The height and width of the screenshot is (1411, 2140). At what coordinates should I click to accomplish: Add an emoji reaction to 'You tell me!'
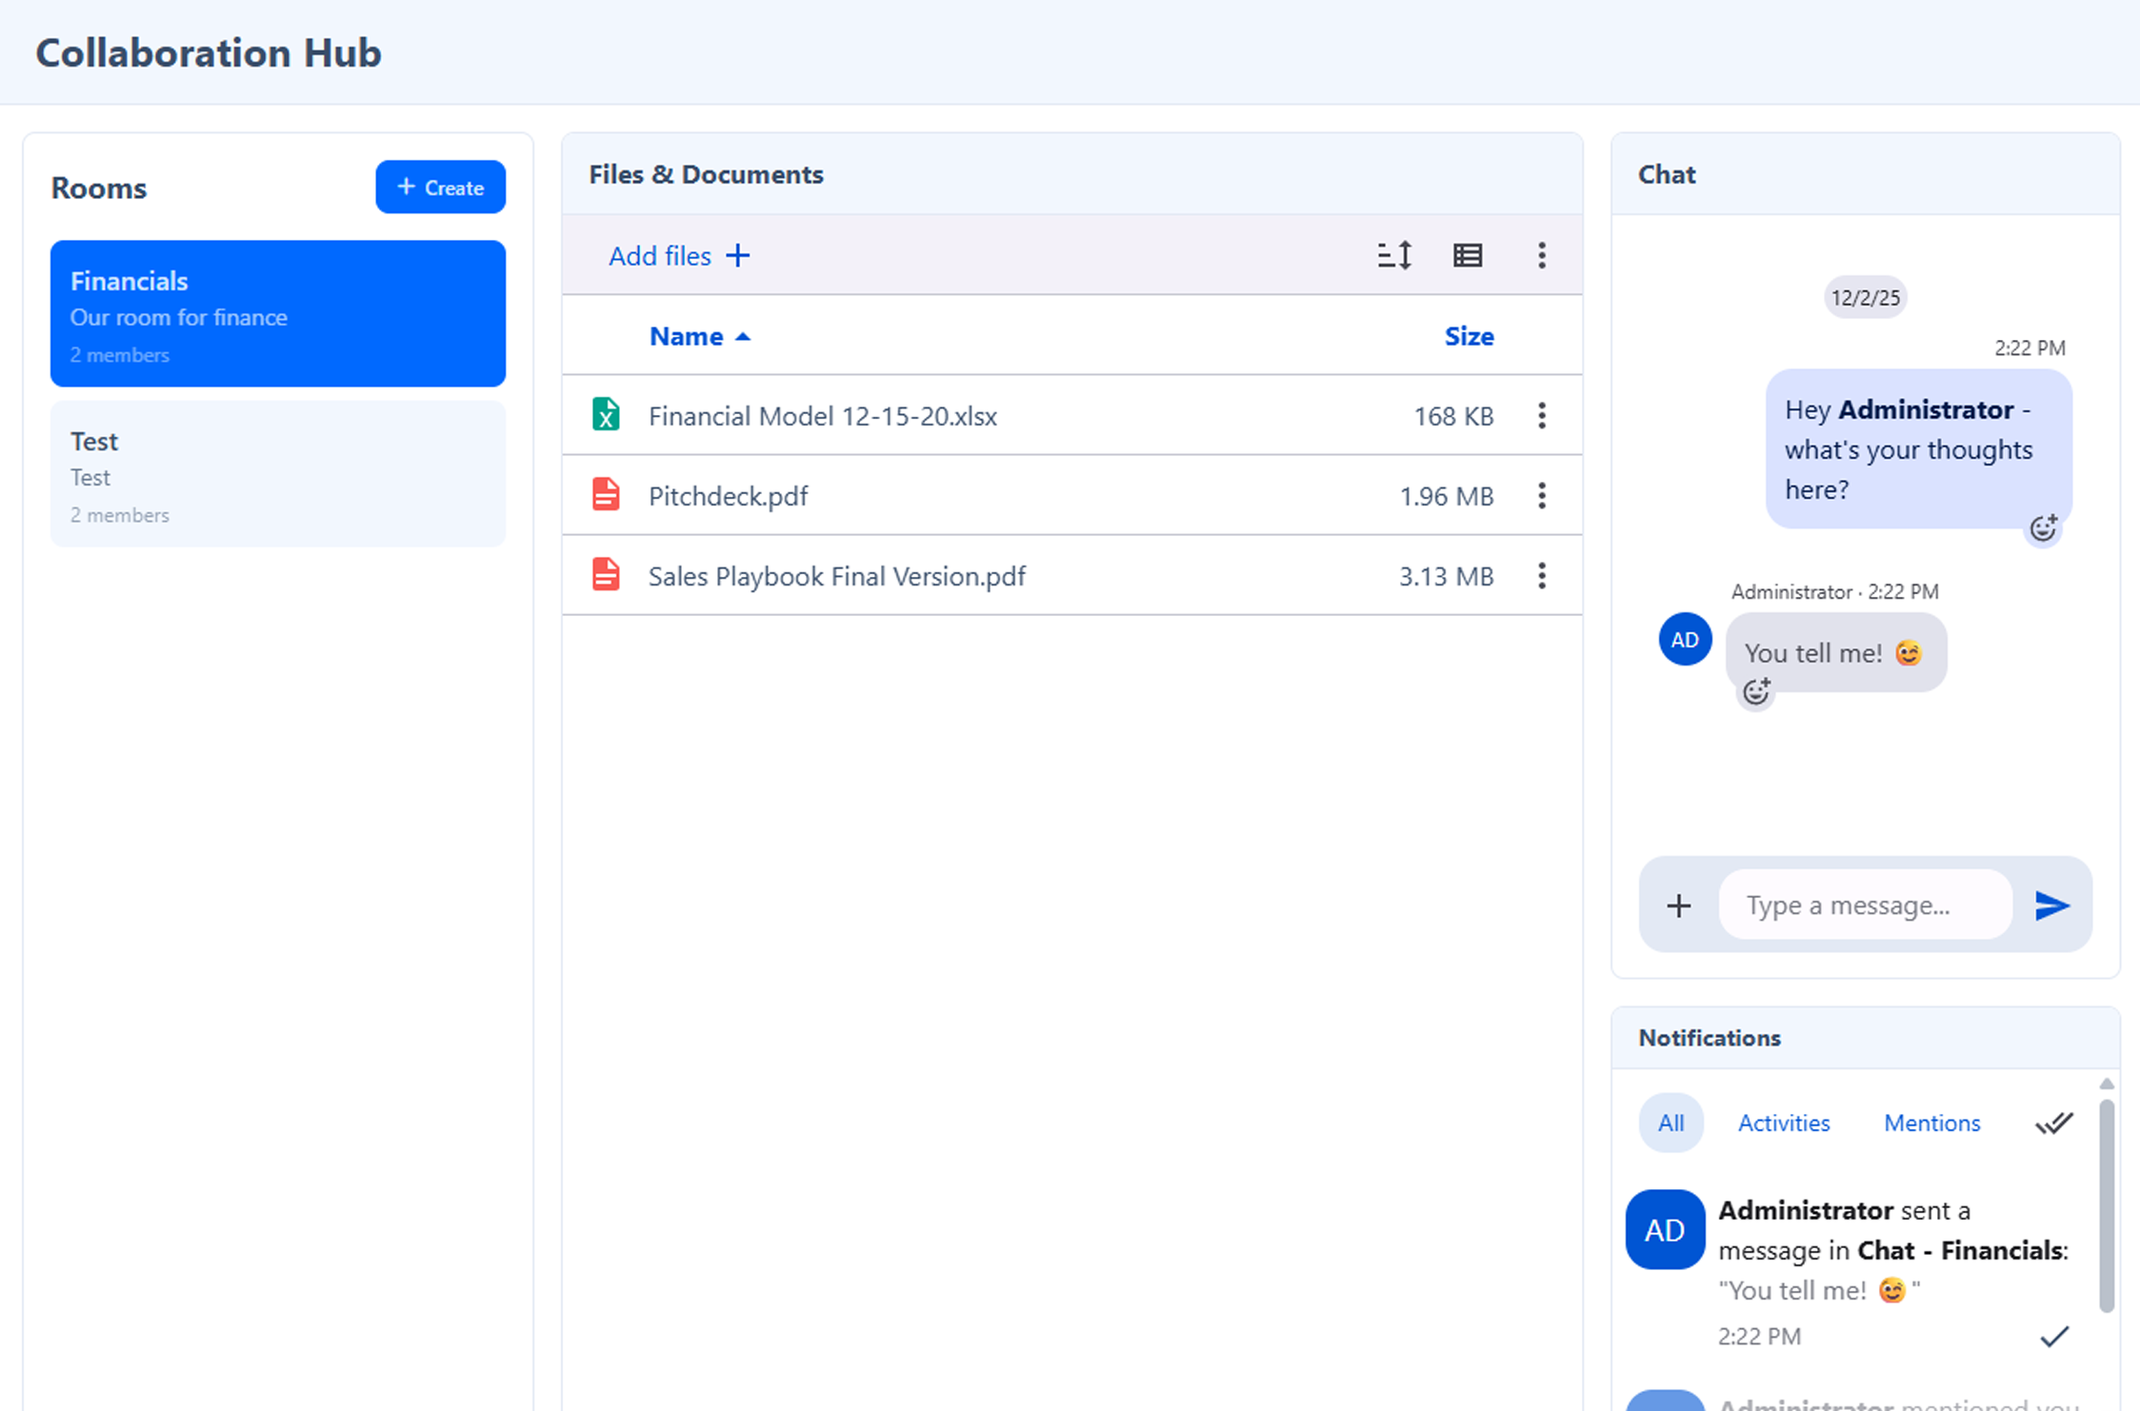pyautogui.click(x=1755, y=692)
